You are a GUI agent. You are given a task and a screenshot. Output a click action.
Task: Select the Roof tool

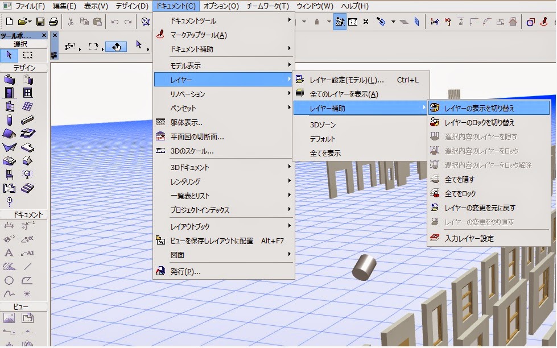(9, 134)
